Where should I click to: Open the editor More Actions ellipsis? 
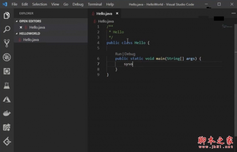233,13
